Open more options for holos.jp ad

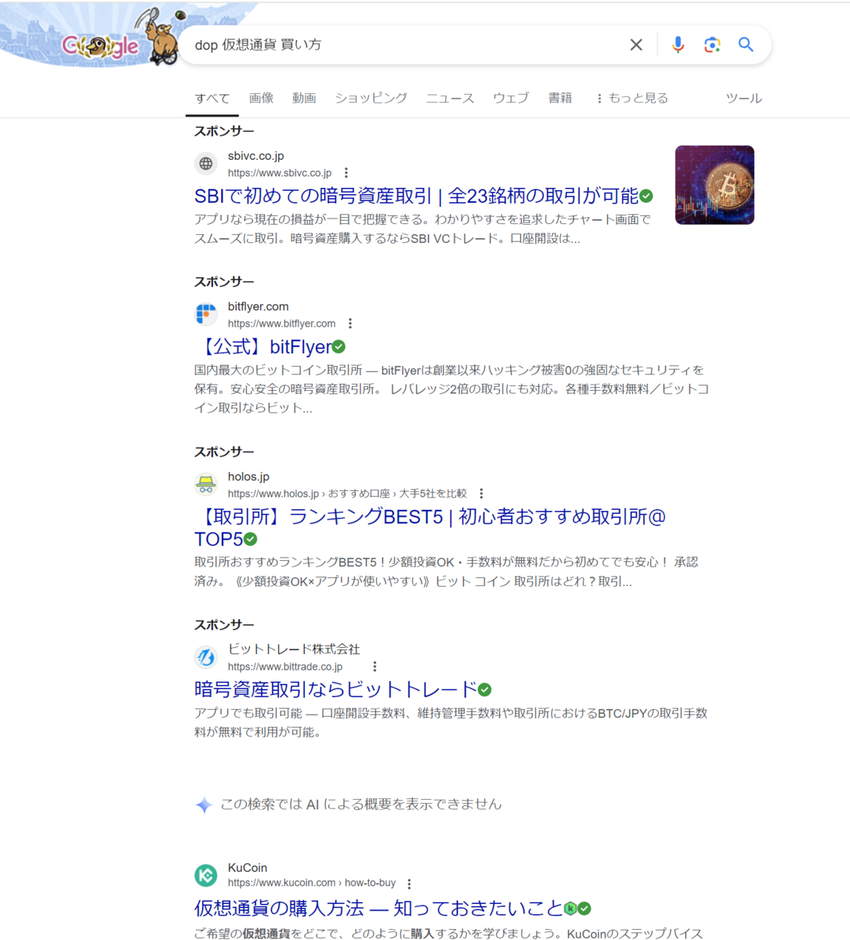pyautogui.click(x=482, y=493)
